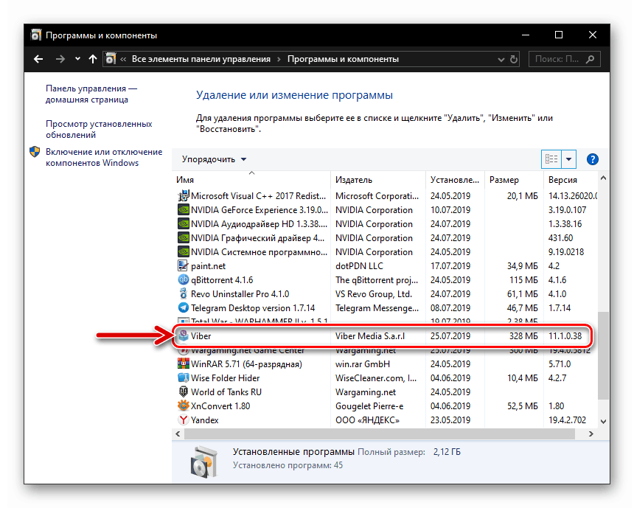Open 'Просмотр установленных обновлений' link
This screenshot has width=634, height=508.
pos(99,129)
